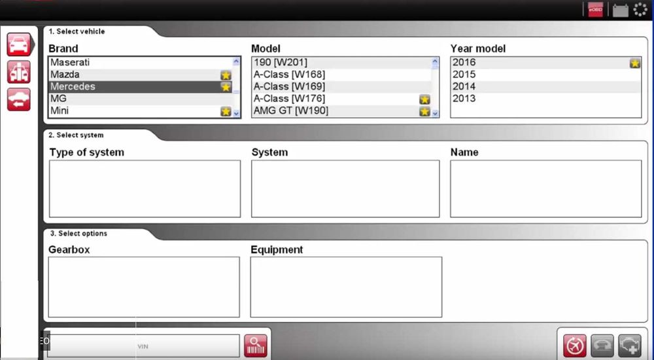654x360 pixels.
Task: Select Mercedes in the Brand list
Action: [x=141, y=87]
